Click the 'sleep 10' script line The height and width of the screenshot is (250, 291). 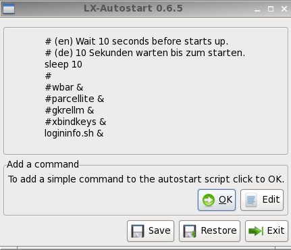(x=63, y=64)
